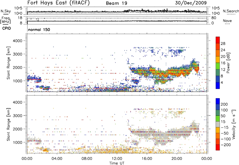Click the power scale value '4'
This screenshot has width=239, height=165.
pyautogui.click(x=222, y=82)
